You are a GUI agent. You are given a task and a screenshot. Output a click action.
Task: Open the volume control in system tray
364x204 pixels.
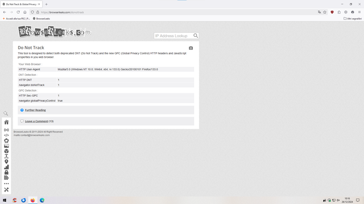tap(338, 200)
